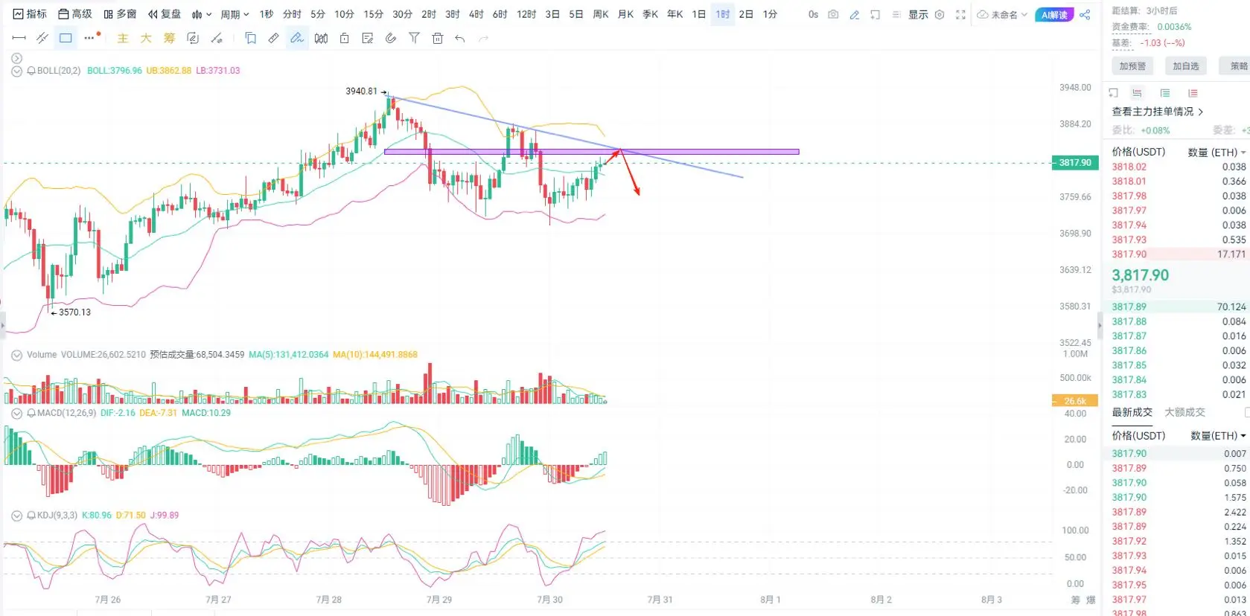Click the 加自选 add to watchlist button

(x=1186, y=66)
